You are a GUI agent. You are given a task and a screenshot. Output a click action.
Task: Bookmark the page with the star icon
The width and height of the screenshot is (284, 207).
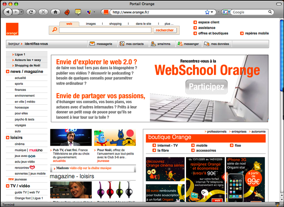[207, 12]
